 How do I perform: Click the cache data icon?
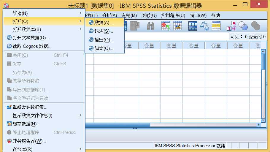(9, 123)
